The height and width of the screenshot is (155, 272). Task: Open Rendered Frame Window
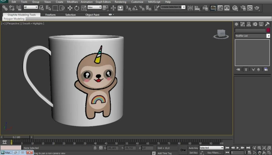click(250, 8)
